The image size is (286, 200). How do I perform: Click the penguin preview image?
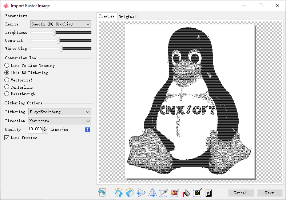190,101
